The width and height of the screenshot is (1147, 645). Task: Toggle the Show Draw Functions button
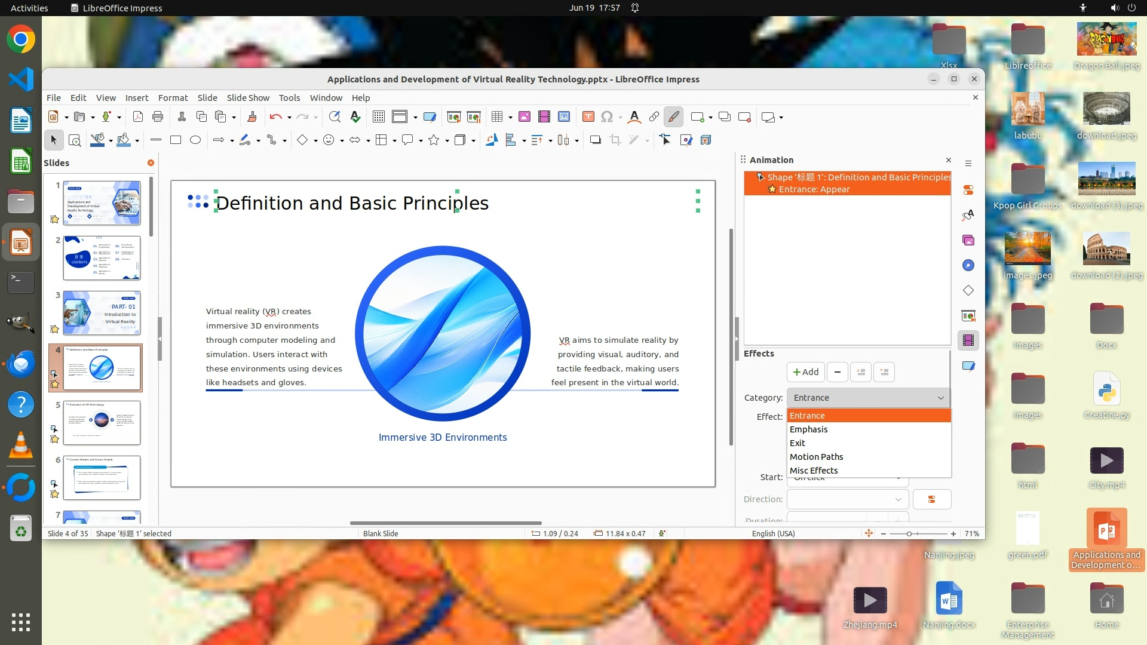(x=673, y=117)
